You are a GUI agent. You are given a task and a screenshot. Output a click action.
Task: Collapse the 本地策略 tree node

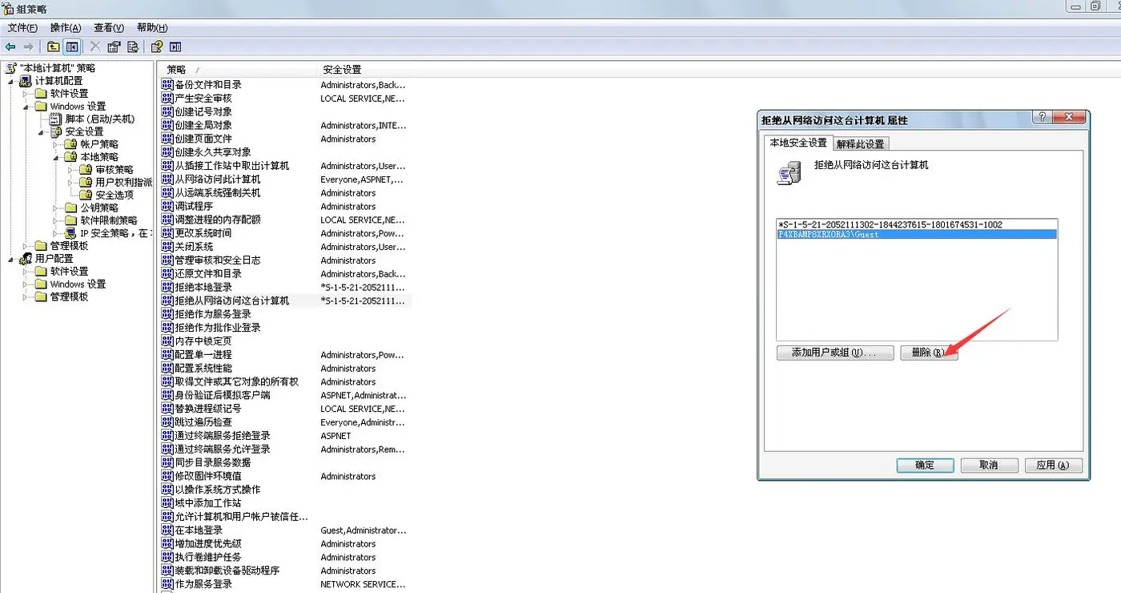click(57, 157)
